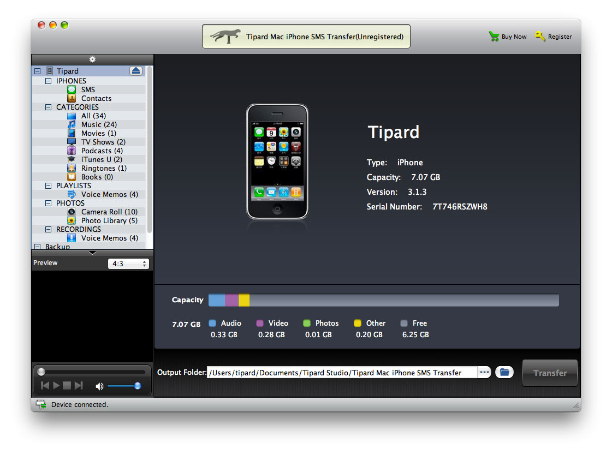
Task: Click the Ringtones (1) bell icon
Action: point(72,168)
